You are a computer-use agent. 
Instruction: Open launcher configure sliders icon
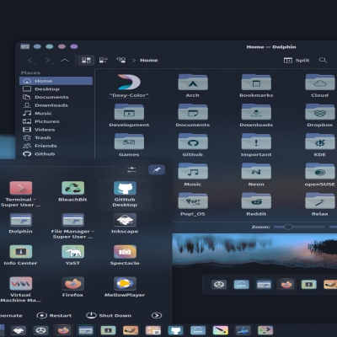coord(131,169)
